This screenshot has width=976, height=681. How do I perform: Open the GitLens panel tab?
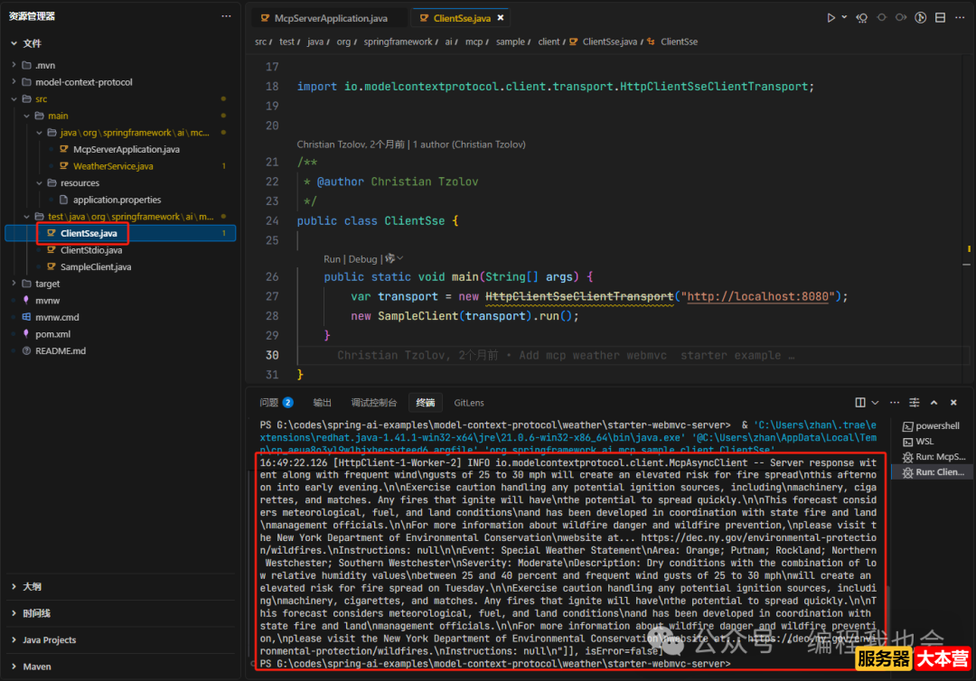click(469, 403)
